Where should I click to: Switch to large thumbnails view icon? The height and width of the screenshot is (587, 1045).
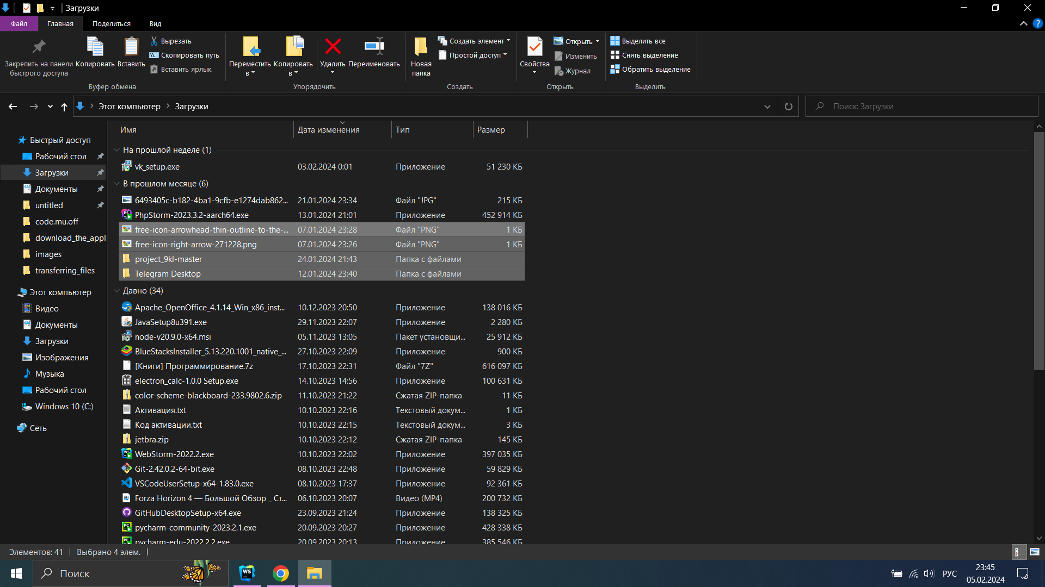(x=1034, y=552)
